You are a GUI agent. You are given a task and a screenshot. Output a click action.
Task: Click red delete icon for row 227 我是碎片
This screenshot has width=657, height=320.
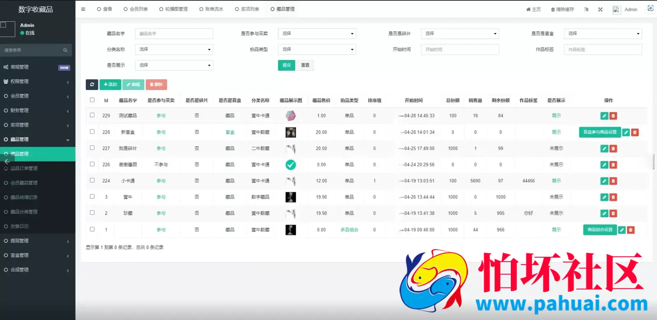pyautogui.click(x=613, y=148)
